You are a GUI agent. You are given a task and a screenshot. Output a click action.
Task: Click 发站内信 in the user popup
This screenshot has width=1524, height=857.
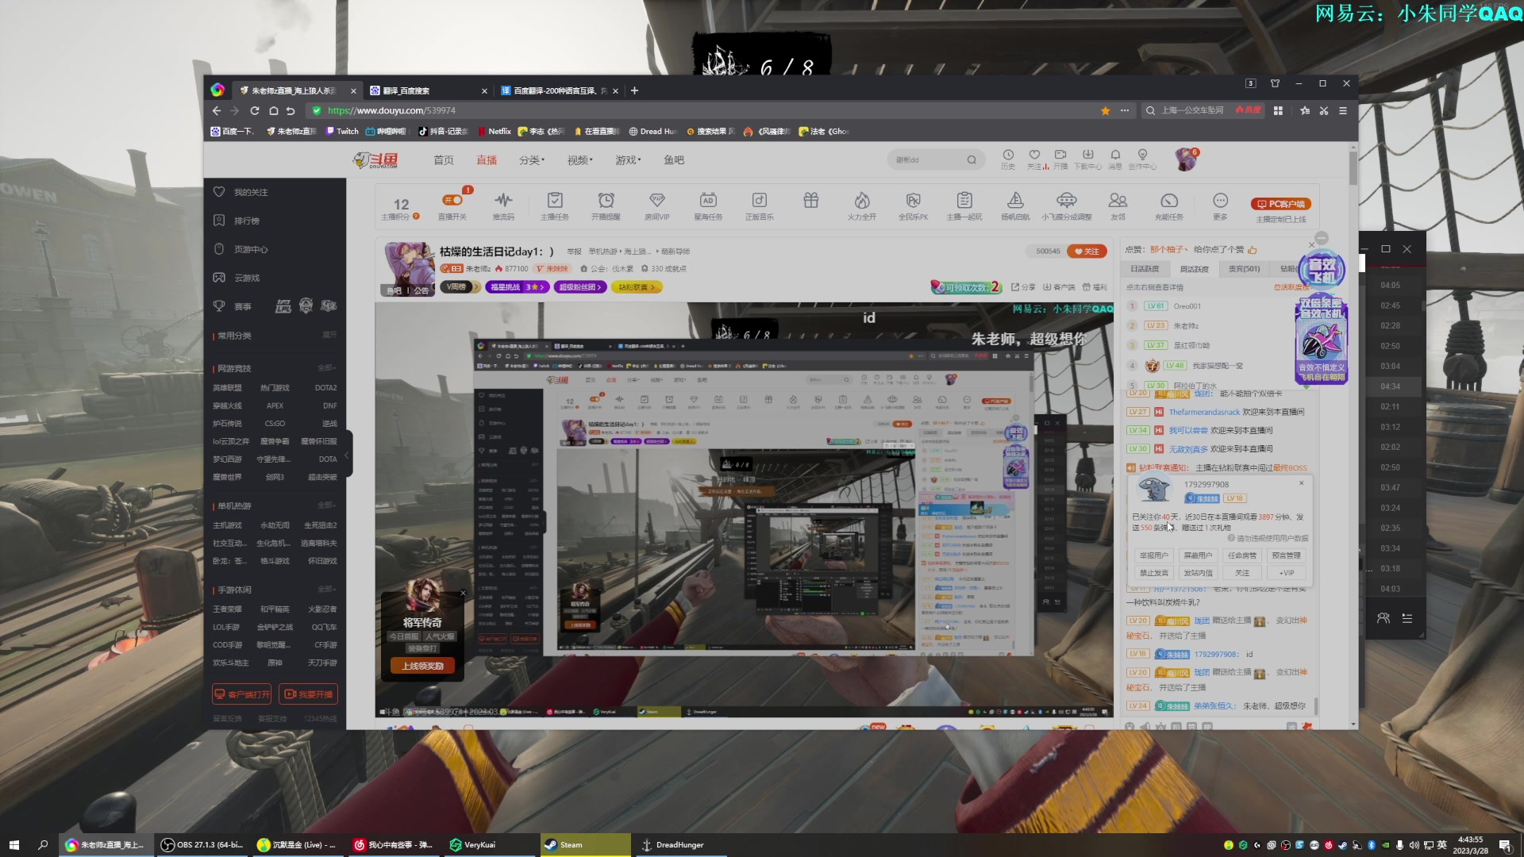pos(1198,573)
